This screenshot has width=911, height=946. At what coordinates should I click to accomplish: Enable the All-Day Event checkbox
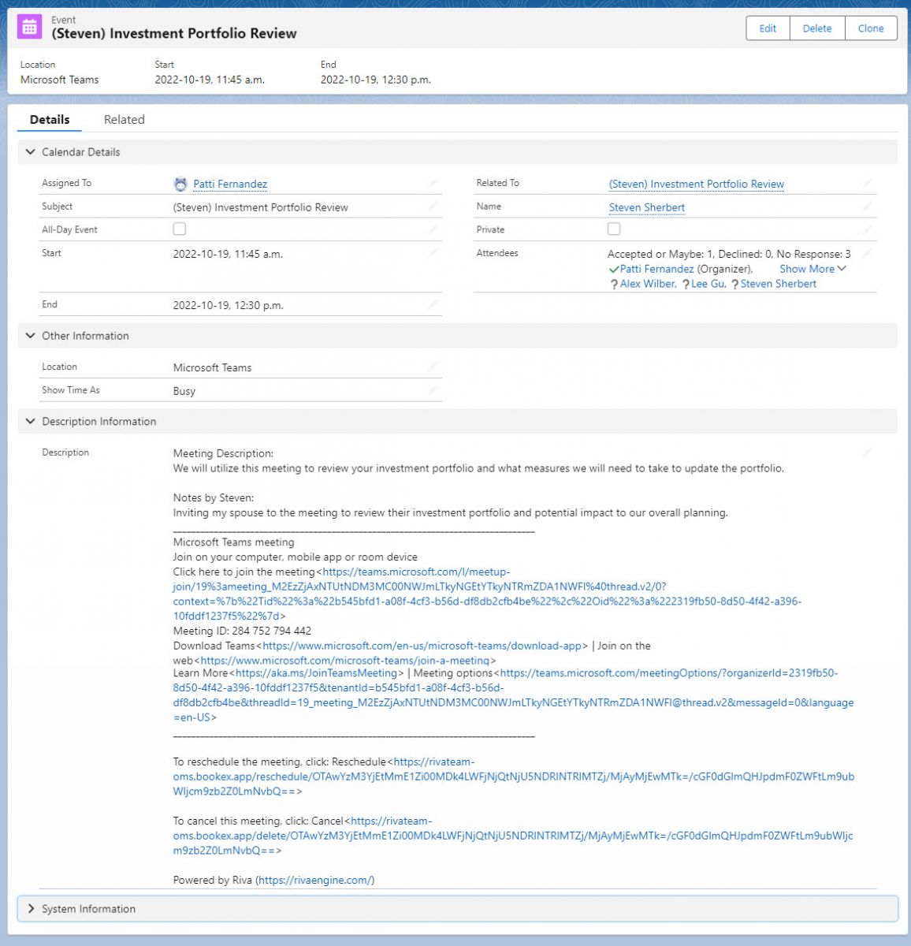pyautogui.click(x=179, y=228)
